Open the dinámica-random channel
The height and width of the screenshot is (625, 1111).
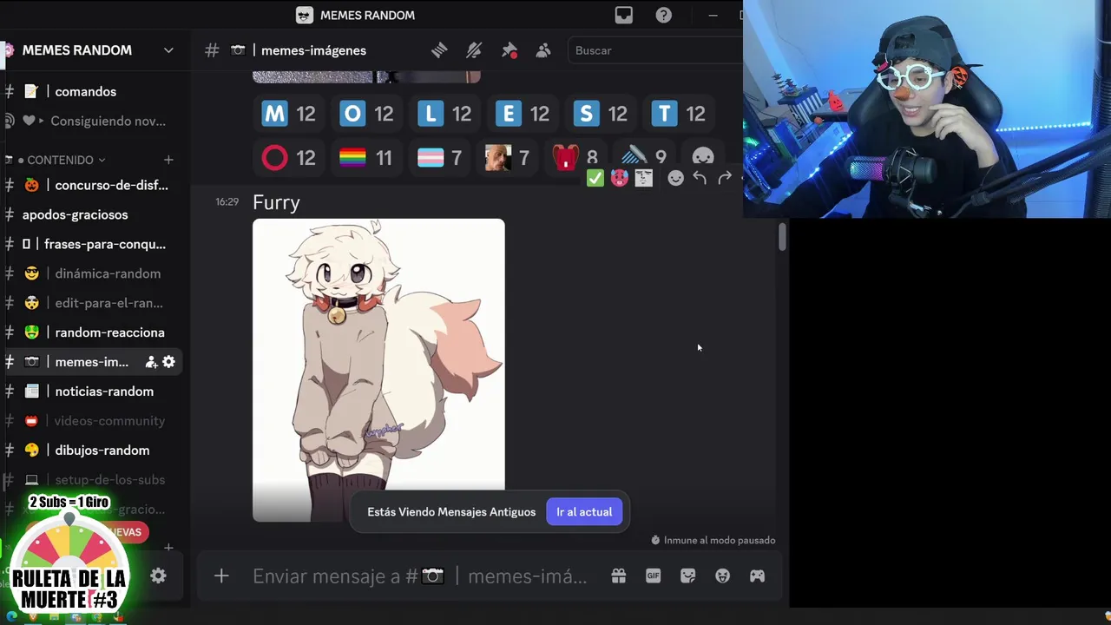[90, 273]
